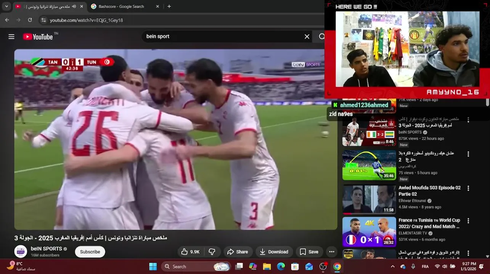The width and height of the screenshot is (490, 274).
Task: Open options menu for France Tunisia video
Action: click(x=468, y=221)
